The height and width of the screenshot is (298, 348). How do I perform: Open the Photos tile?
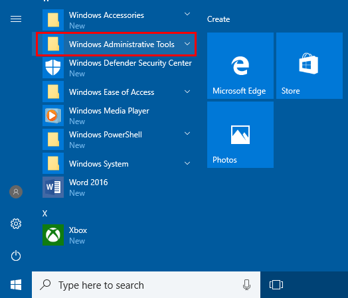(x=240, y=135)
